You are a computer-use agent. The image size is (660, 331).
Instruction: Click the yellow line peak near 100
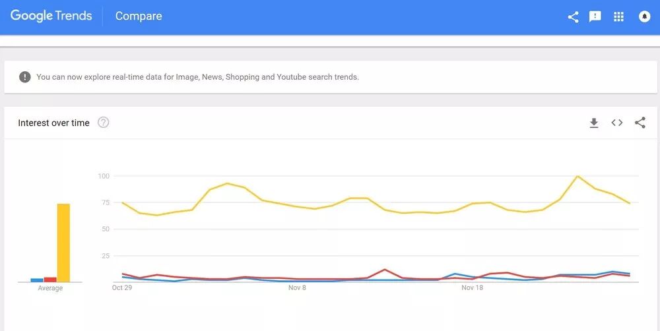point(577,176)
